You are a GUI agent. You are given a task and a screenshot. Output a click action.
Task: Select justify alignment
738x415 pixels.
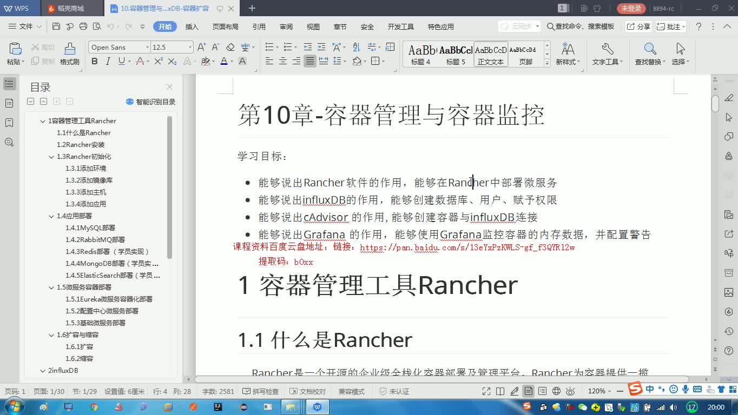[x=309, y=62]
